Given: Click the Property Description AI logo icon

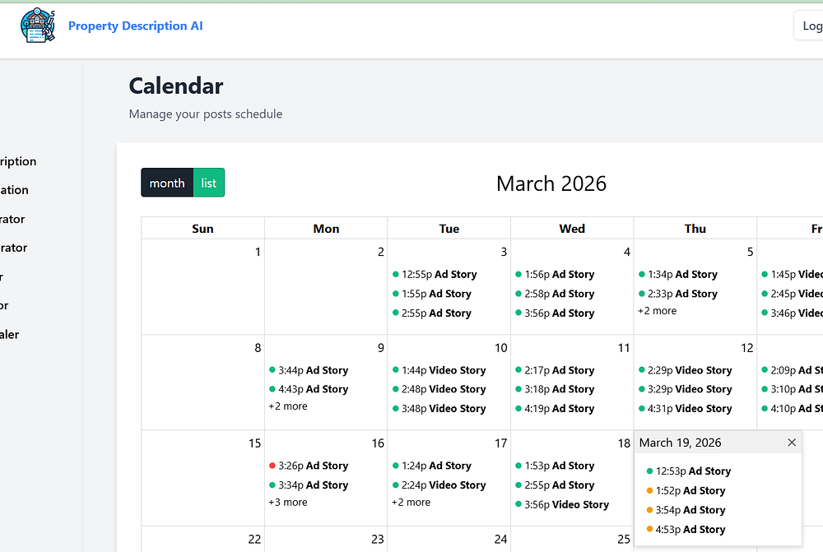Looking at the screenshot, I should coord(37,26).
